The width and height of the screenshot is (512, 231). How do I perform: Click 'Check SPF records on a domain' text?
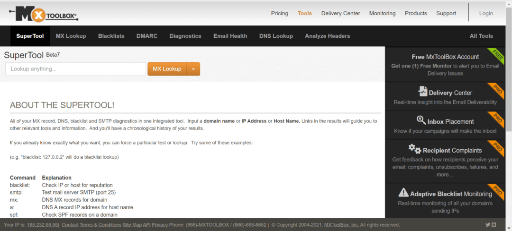pyautogui.click(x=80, y=215)
